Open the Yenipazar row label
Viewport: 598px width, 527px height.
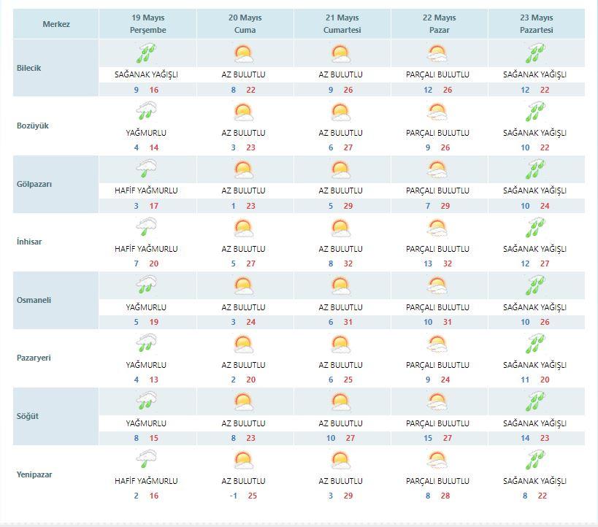pyautogui.click(x=34, y=474)
